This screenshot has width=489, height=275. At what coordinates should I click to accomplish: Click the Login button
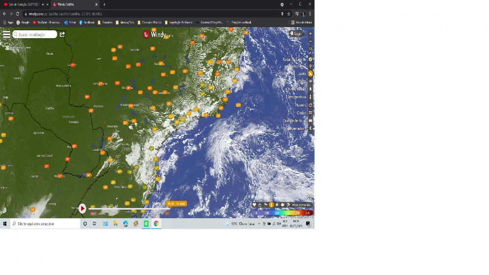(296, 34)
